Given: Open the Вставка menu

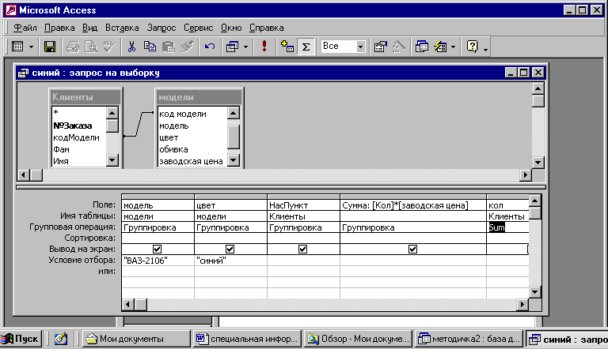Looking at the screenshot, I should 122,28.
